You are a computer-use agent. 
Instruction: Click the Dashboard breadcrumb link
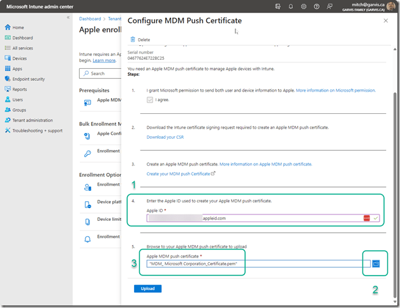(90, 20)
